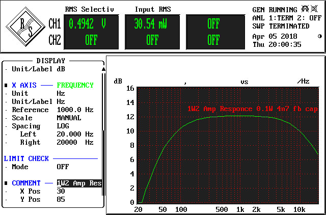Select the COMMENT section header

coord(26,183)
